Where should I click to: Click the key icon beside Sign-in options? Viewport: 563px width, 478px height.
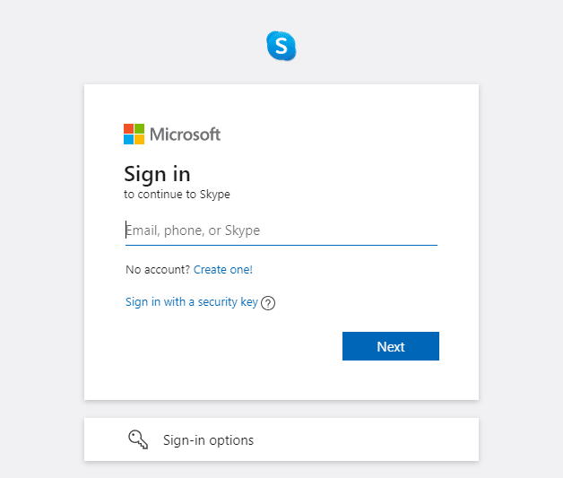pyautogui.click(x=138, y=439)
